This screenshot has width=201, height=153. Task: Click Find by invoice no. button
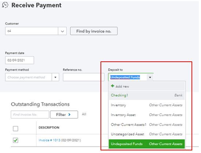[94, 31]
